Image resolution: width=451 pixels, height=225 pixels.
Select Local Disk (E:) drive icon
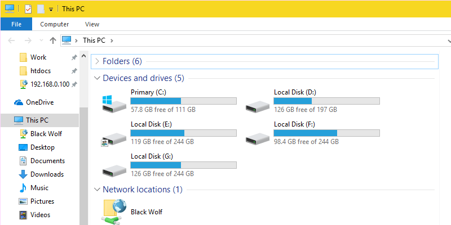coord(114,136)
